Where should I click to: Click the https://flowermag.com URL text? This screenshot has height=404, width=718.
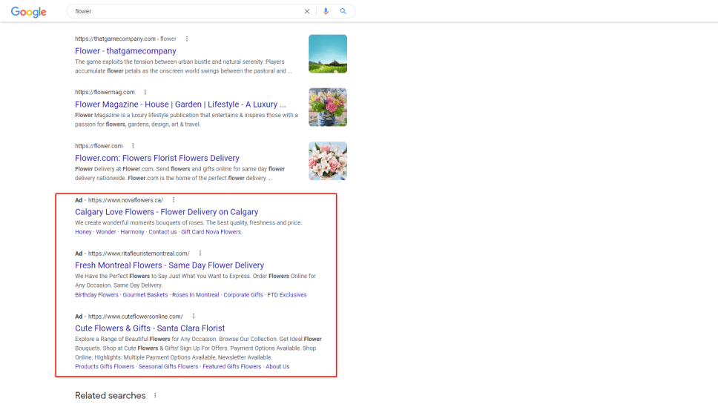point(105,93)
